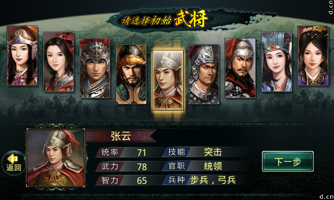Image resolution: width=334 pixels, height=200 pixels.
Task: Pick the woman with blue jeweled headdress
Action: coord(277,62)
